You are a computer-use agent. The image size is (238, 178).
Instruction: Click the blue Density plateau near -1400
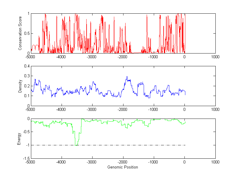(140, 84)
